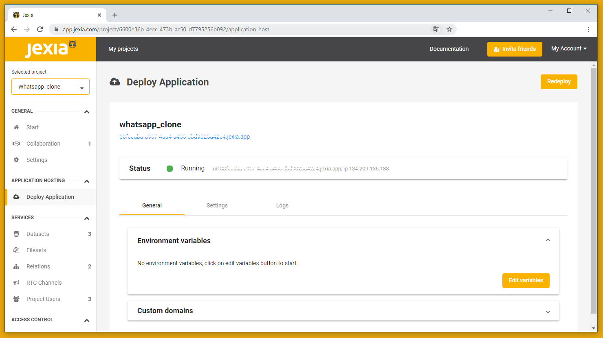
Task: Click the Invite friends button
Action: [515, 49]
